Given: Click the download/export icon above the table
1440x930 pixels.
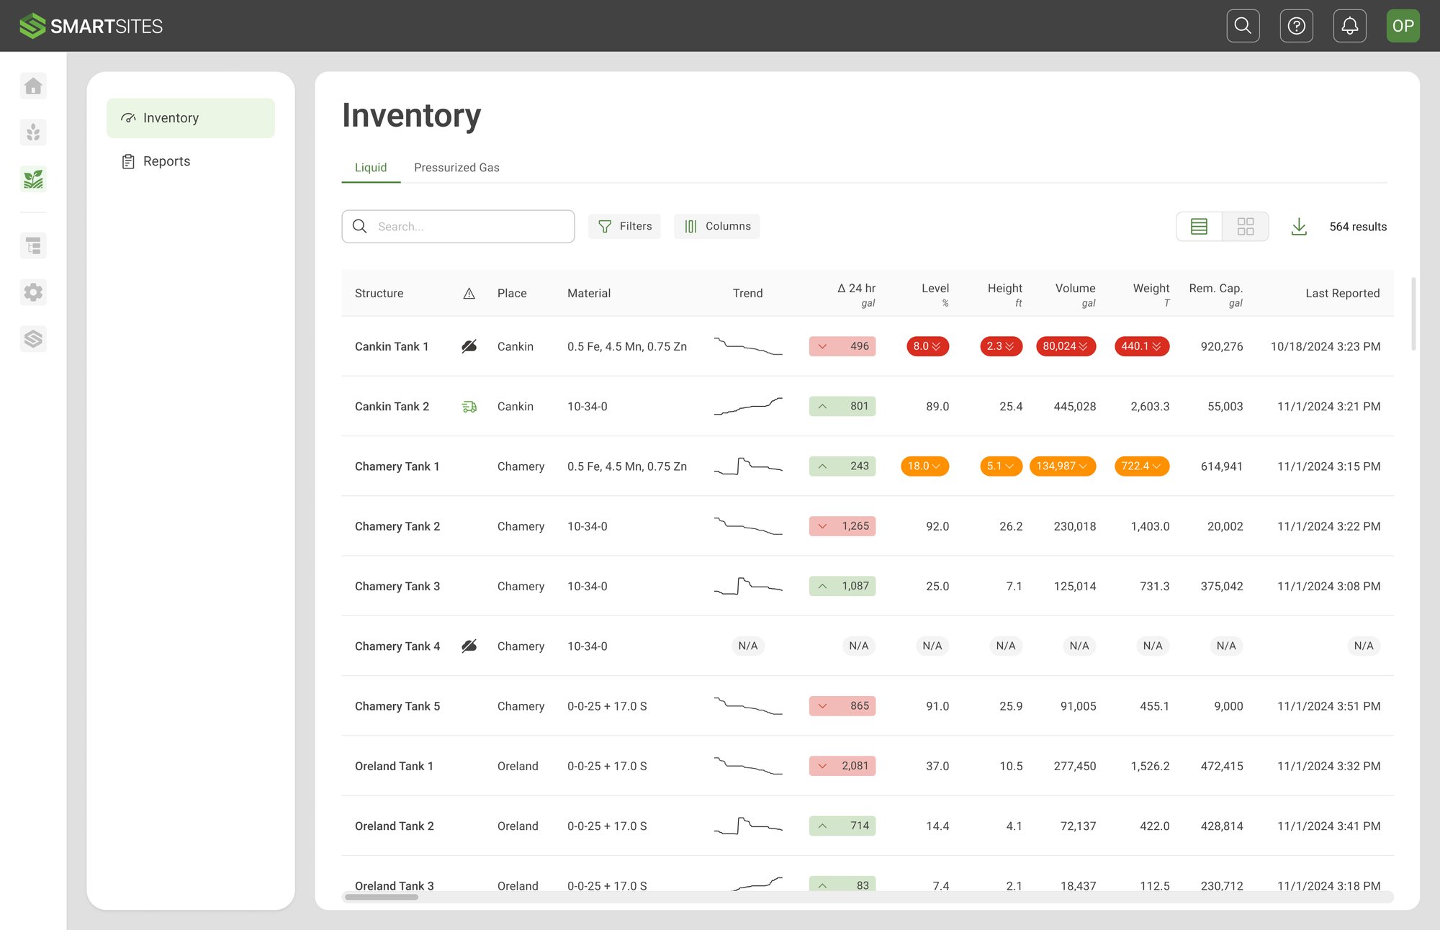Looking at the screenshot, I should (x=1299, y=226).
